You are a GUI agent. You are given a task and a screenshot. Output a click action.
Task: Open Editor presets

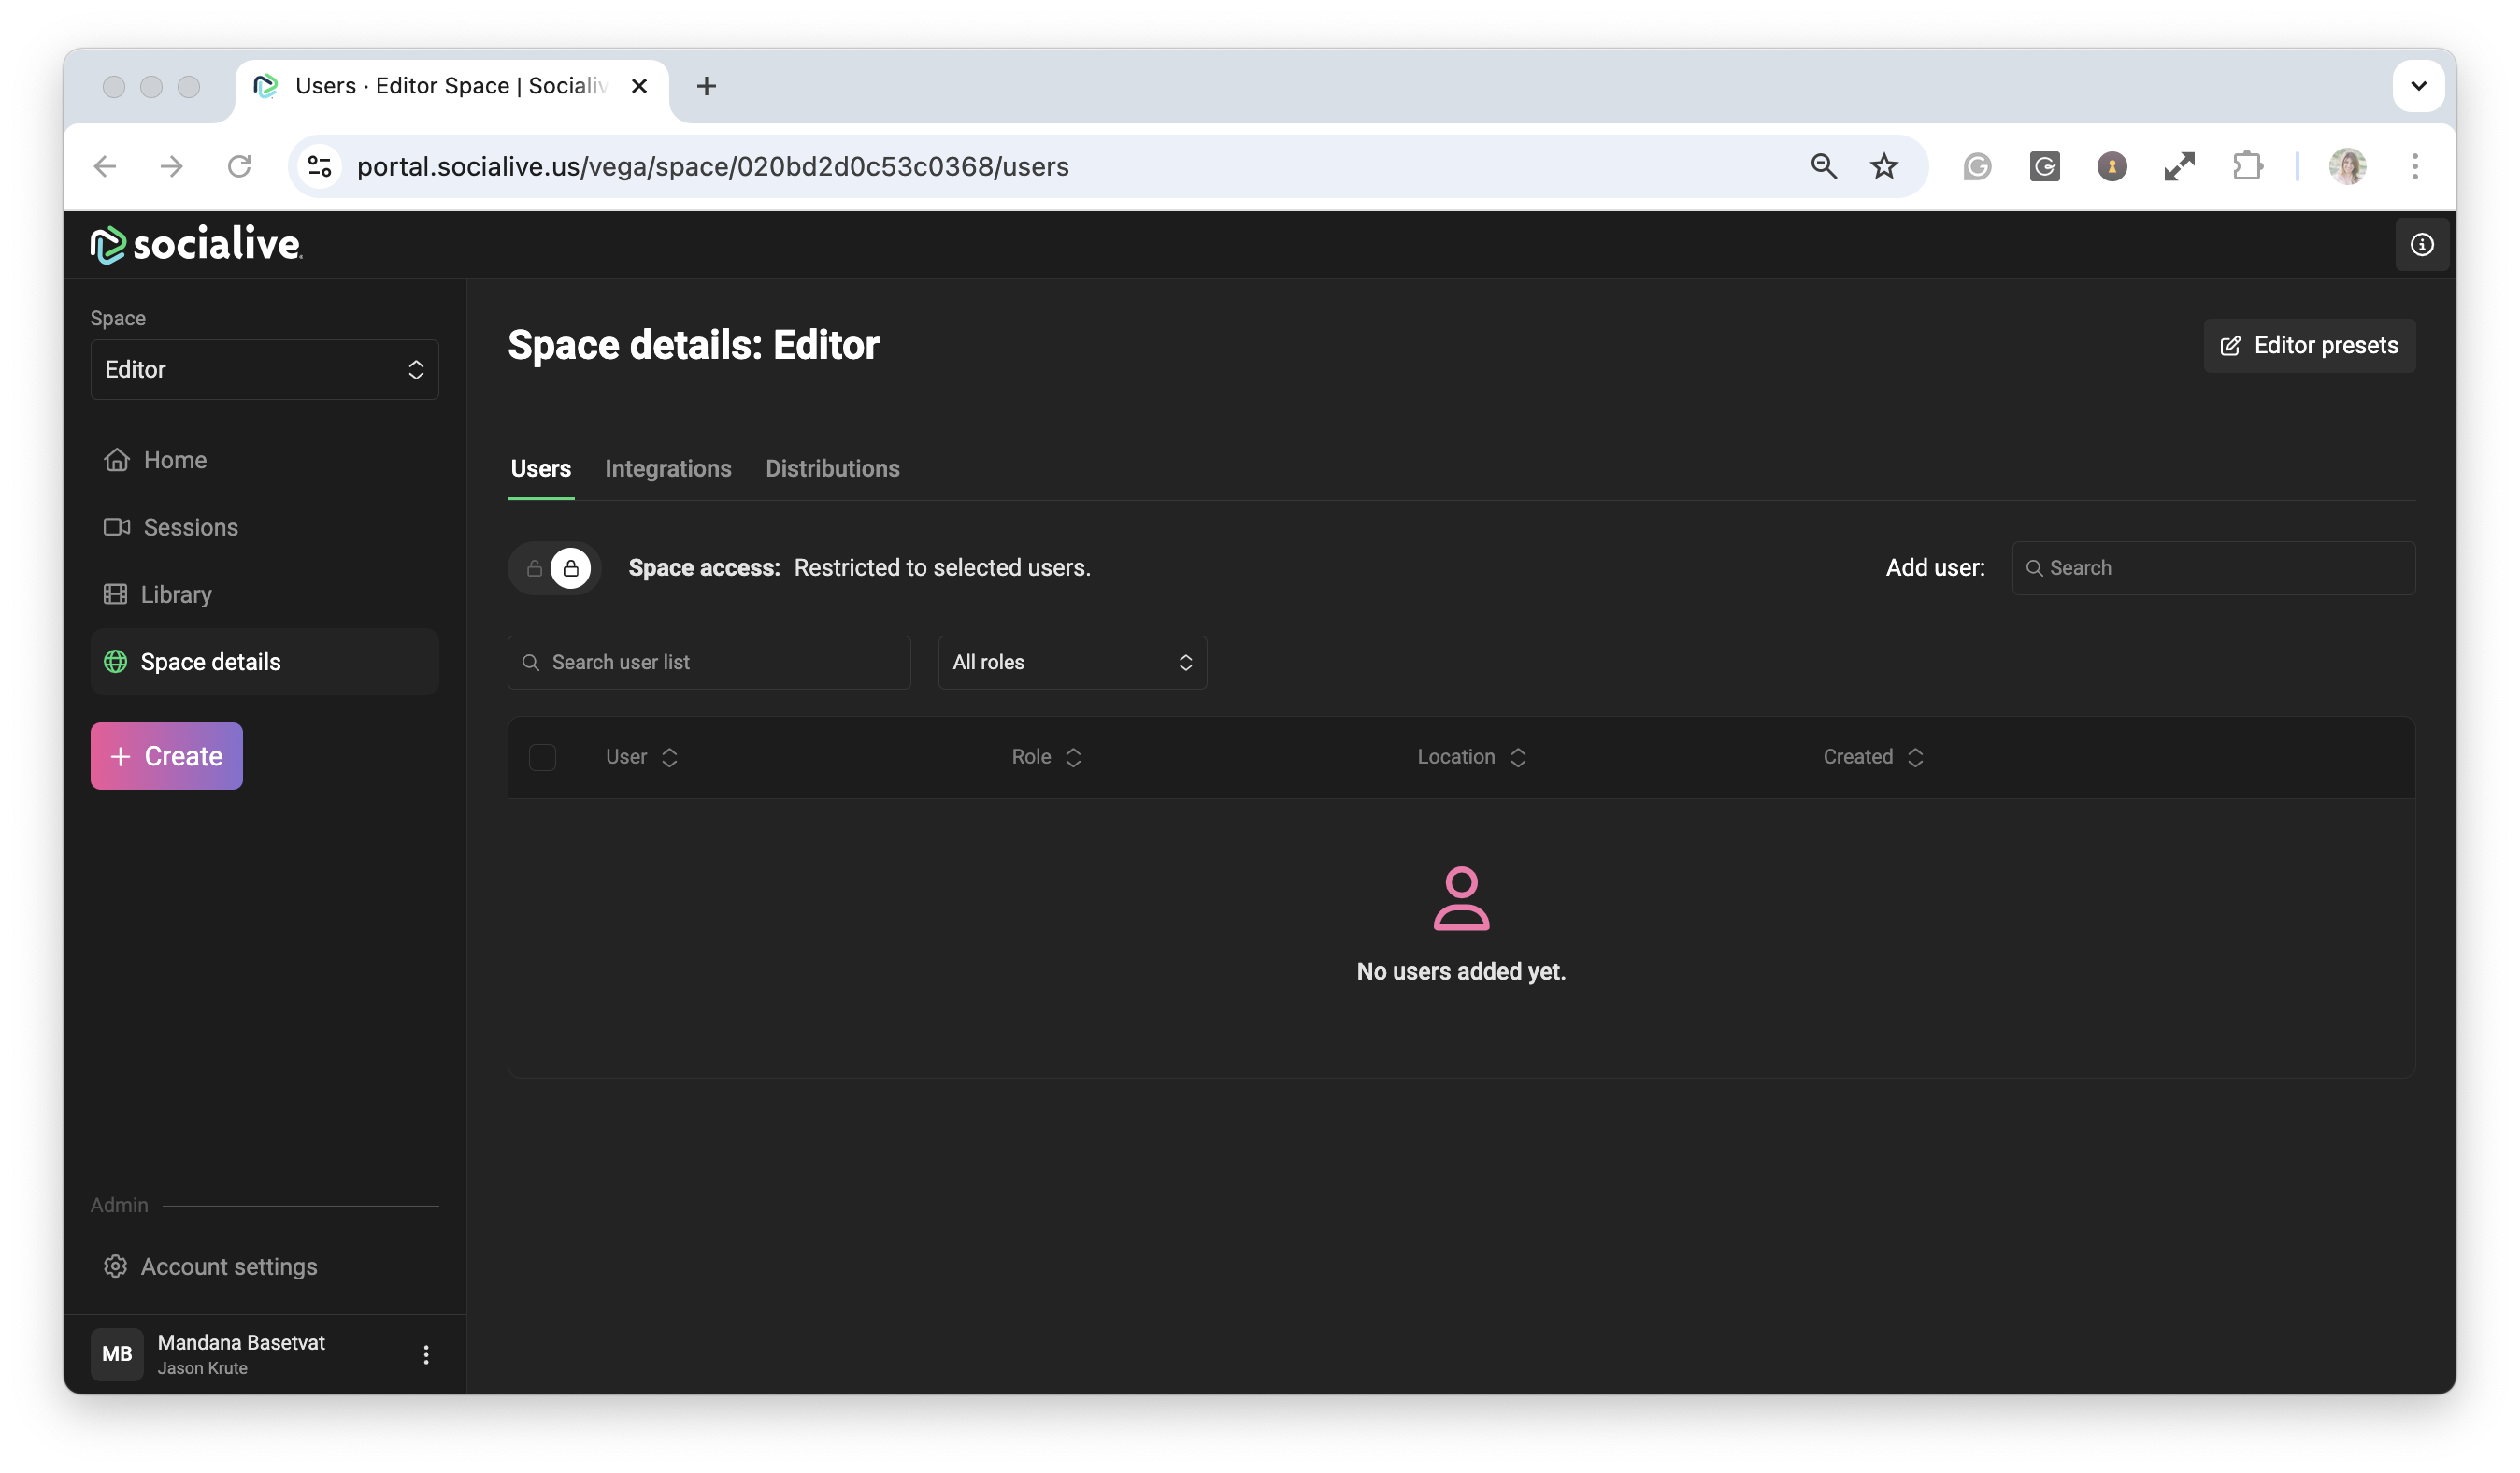tap(2309, 345)
